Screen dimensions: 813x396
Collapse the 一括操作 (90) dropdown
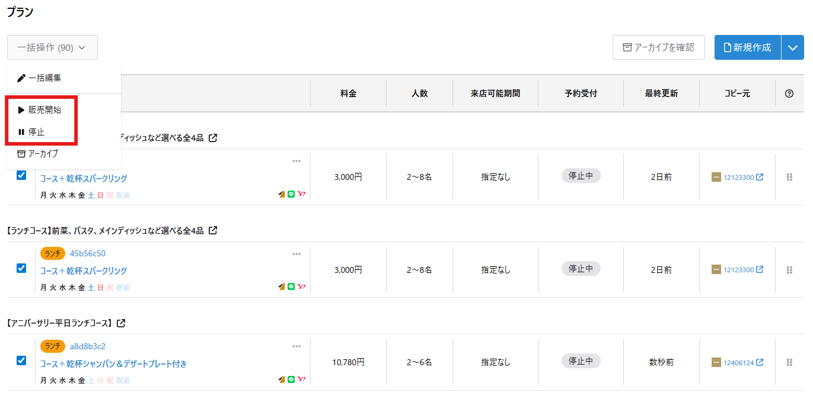pyautogui.click(x=52, y=47)
